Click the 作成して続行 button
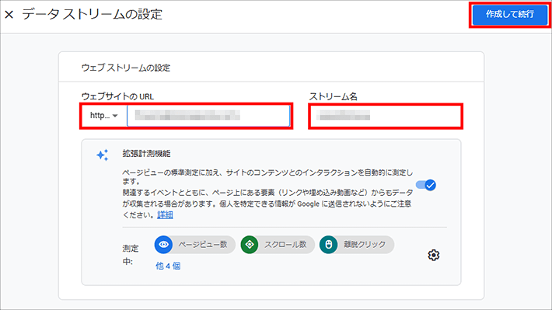 coord(510,15)
